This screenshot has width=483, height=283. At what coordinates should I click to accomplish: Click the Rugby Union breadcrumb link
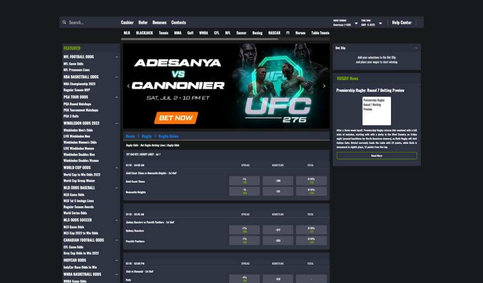click(x=168, y=136)
